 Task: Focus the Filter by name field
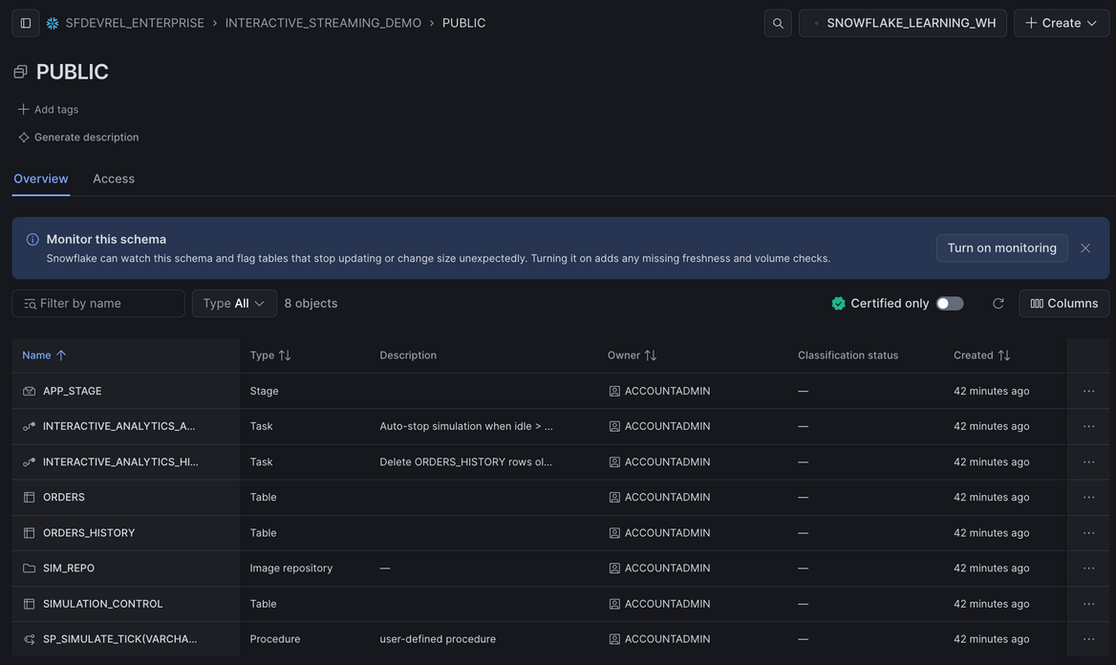tap(98, 303)
